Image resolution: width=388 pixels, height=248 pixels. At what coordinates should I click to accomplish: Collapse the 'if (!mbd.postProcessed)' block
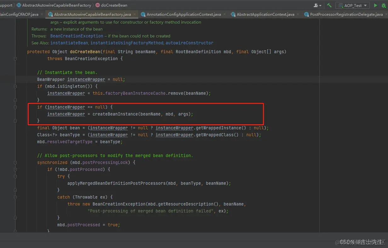point(15,169)
